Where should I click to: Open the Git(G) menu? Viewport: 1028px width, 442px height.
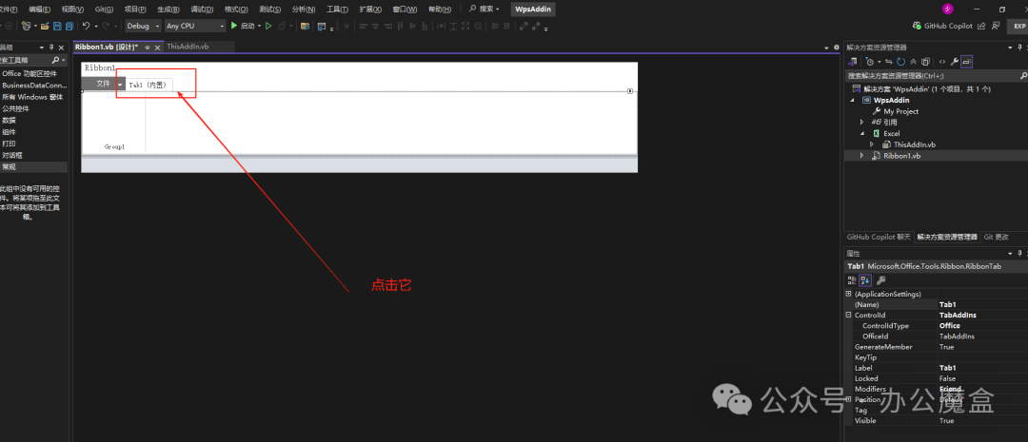(104, 10)
